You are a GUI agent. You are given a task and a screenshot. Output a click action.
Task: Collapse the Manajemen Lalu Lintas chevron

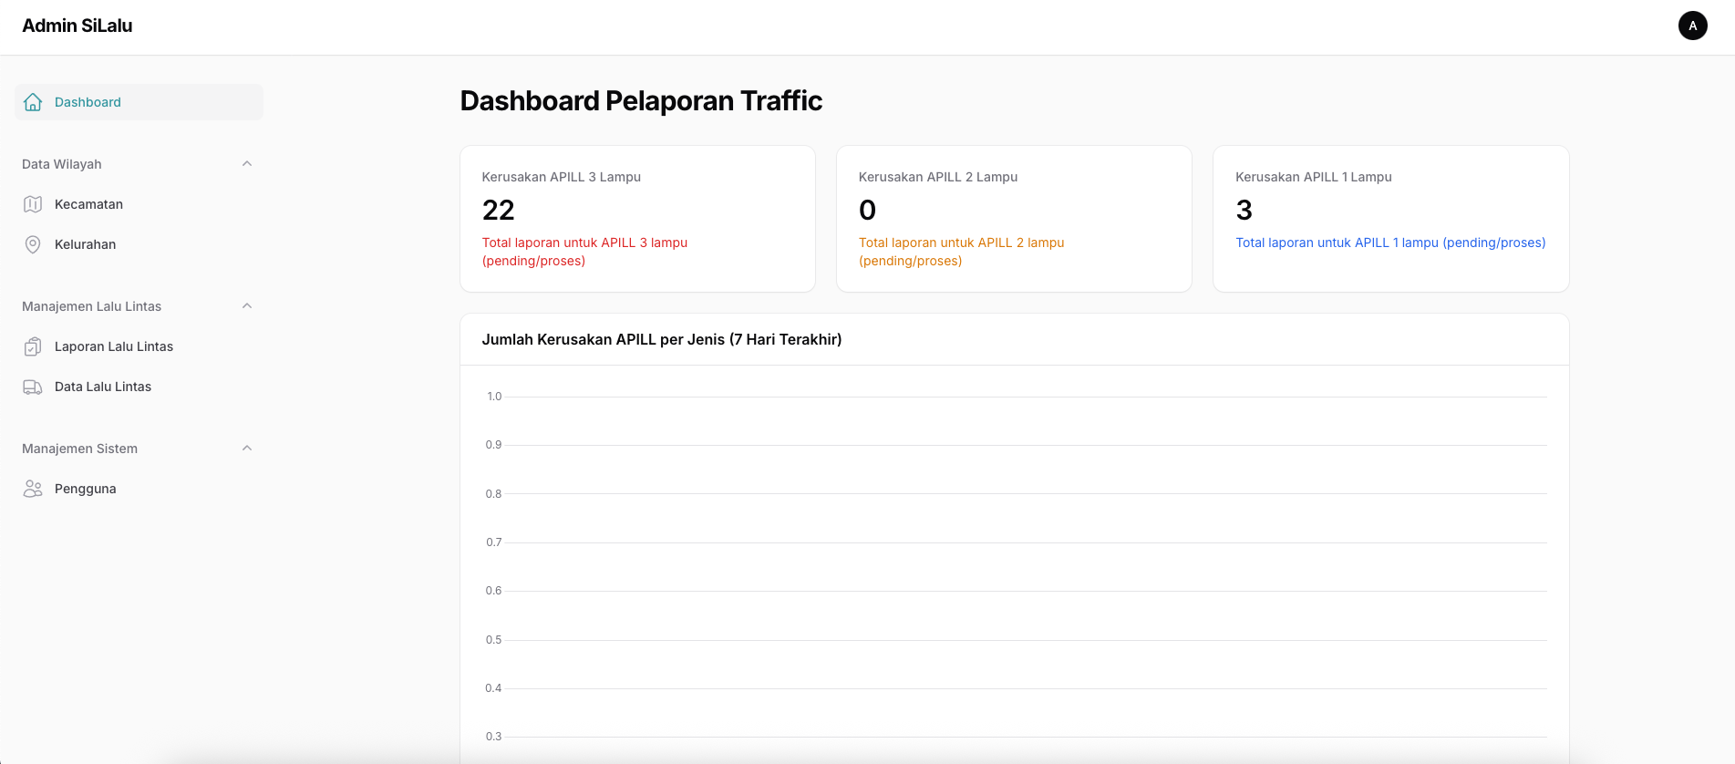(x=247, y=306)
